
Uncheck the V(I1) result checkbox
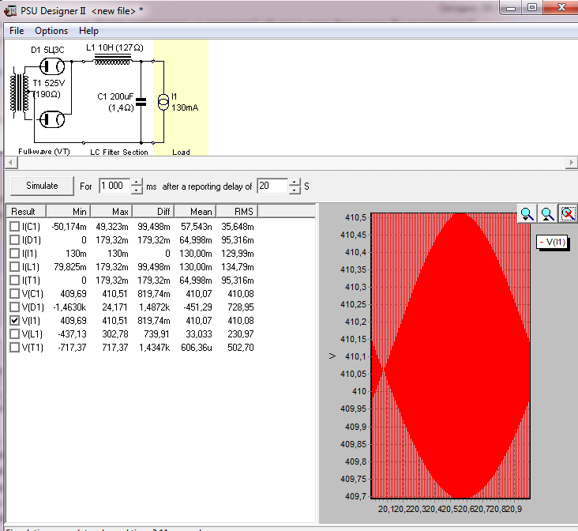tap(14, 321)
